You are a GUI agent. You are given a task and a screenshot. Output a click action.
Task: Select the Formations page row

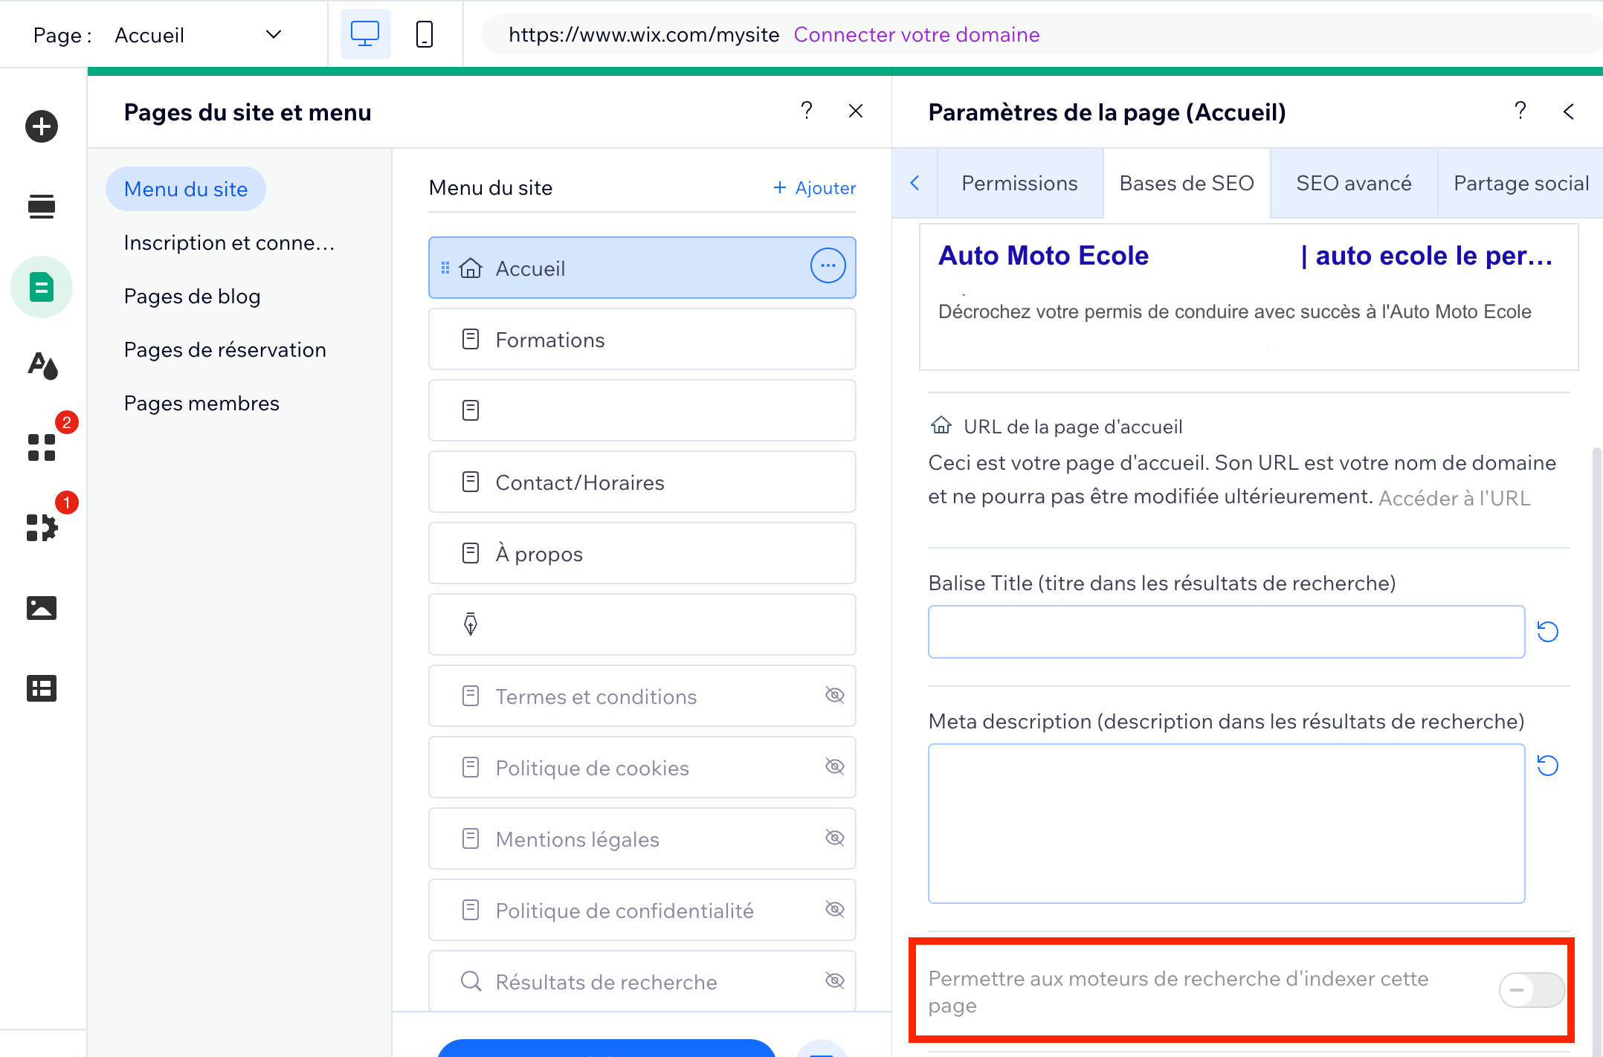pyautogui.click(x=642, y=339)
